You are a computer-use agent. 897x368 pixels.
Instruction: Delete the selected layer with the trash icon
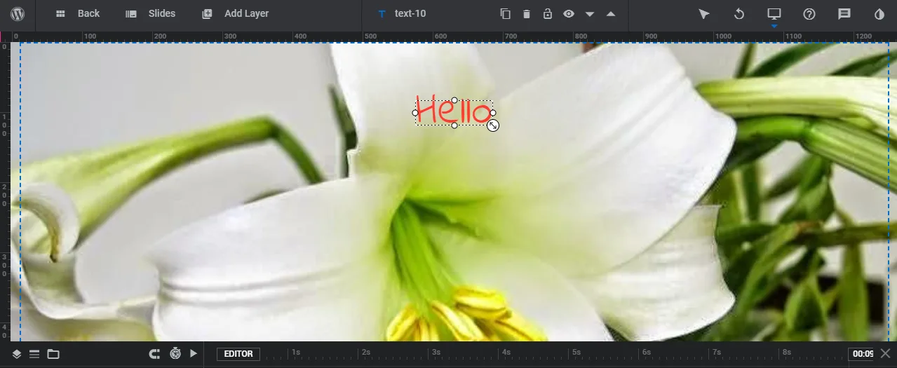pos(527,14)
